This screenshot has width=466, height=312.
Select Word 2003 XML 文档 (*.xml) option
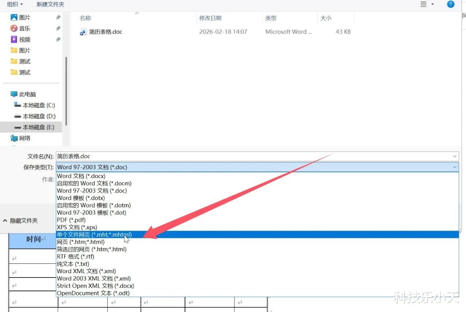pyautogui.click(x=257, y=279)
